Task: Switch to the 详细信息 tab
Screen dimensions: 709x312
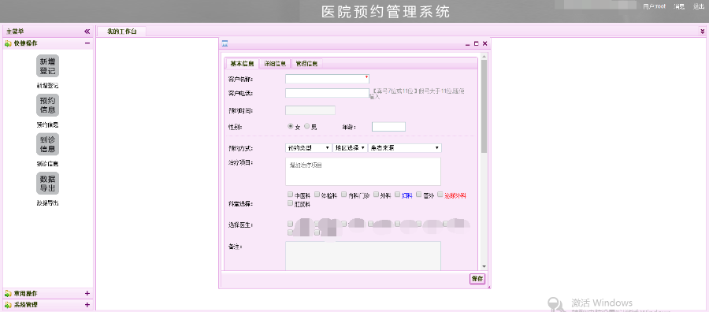Action: pyautogui.click(x=275, y=63)
